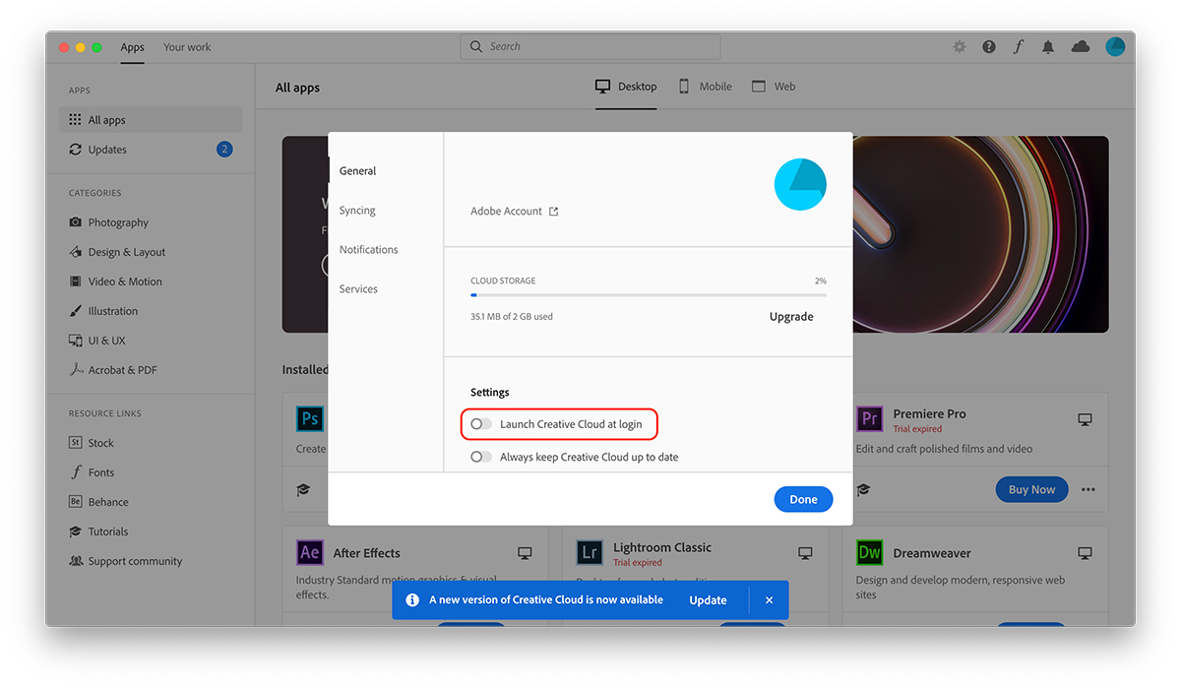Select the Notifications preferences tab
Image resolution: width=1181 pixels, height=687 pixels.
(x=368, y=250)
